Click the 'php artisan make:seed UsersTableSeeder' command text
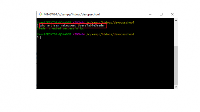The width and height of the screenshot is (200, 112). coord(73,25)
